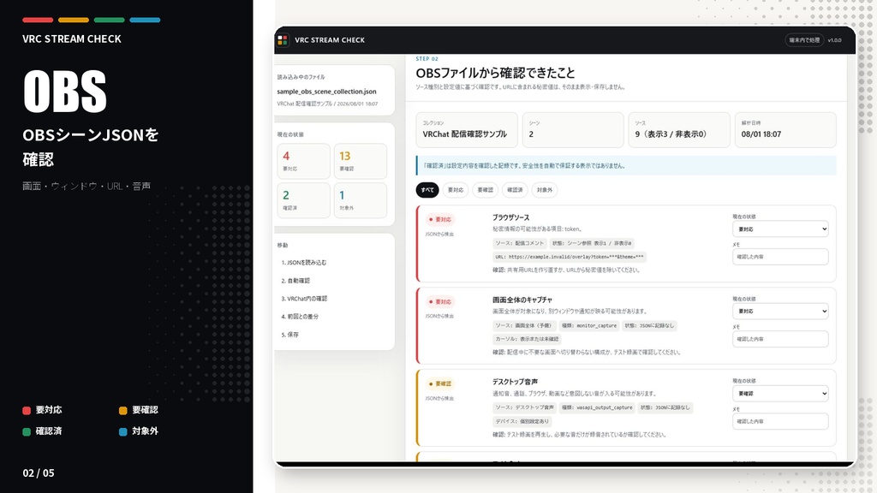This screenshot has height=493, width=877.
Task: Open the status dropdown for ブラウザソース
Action: coord(780,229)
